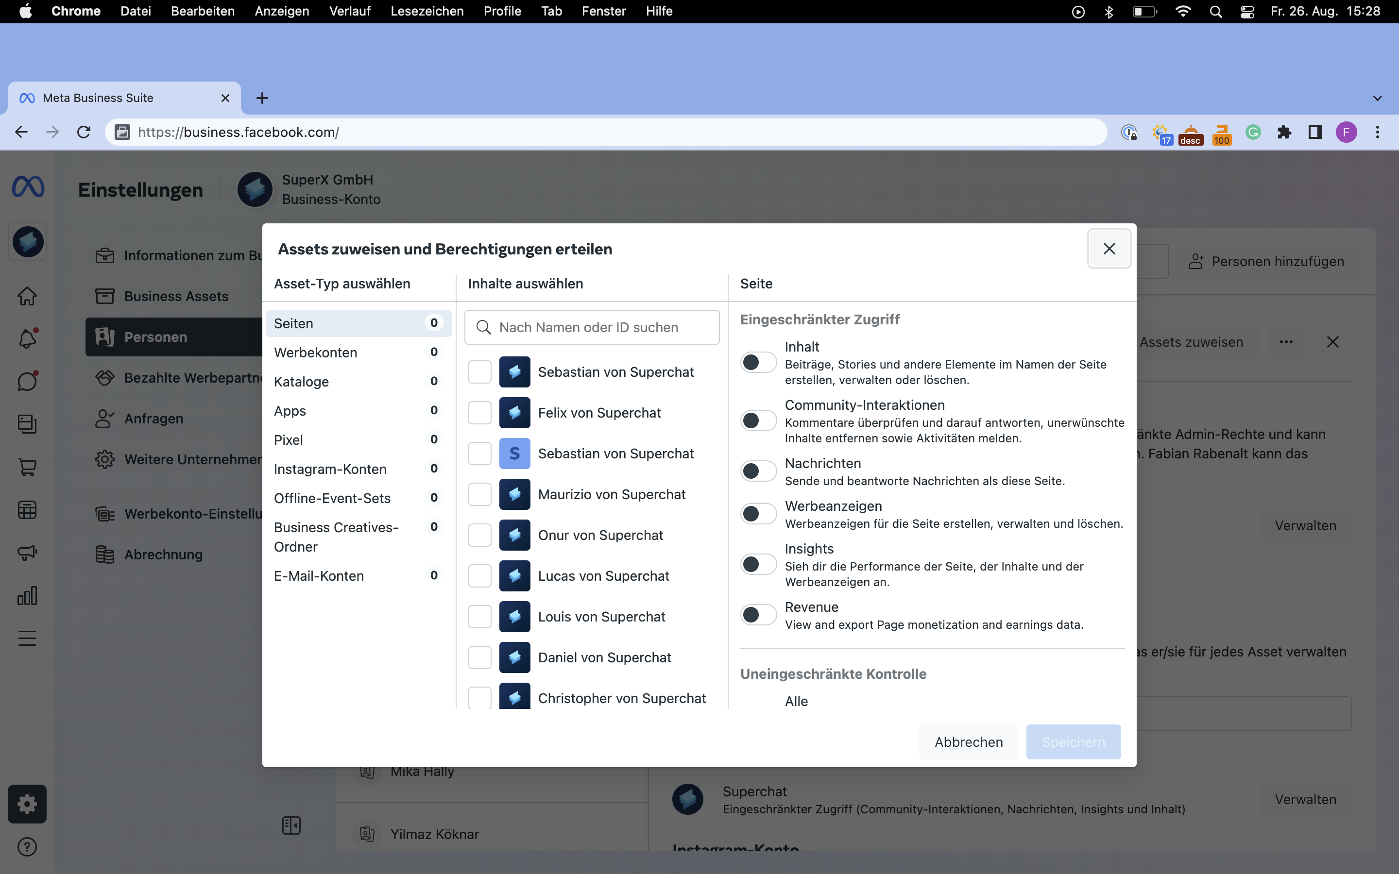The height and width of the screenshot is (874, 1399).
Task: Enable the Inhalt permission toggle
Action: [x=758, y=362]
